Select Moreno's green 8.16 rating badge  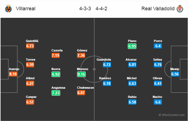[x=81, y=74]
